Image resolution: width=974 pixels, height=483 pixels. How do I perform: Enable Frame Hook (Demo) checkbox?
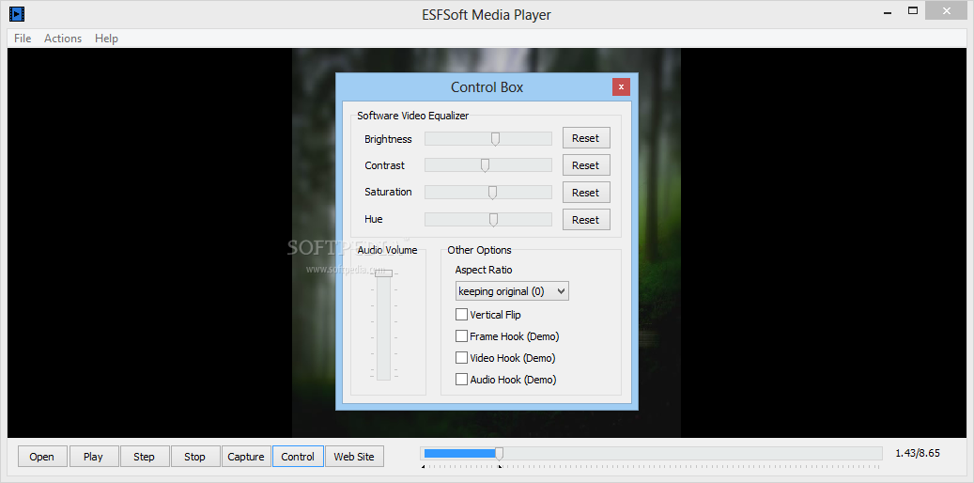pos(461,336)
